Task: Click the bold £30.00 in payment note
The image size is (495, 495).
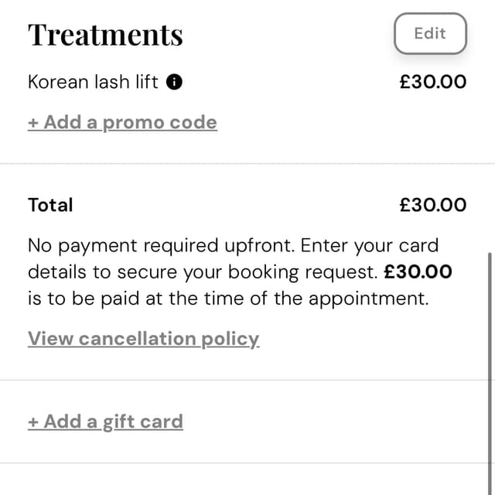Action: pyautogui.click(x=418, y=272)
